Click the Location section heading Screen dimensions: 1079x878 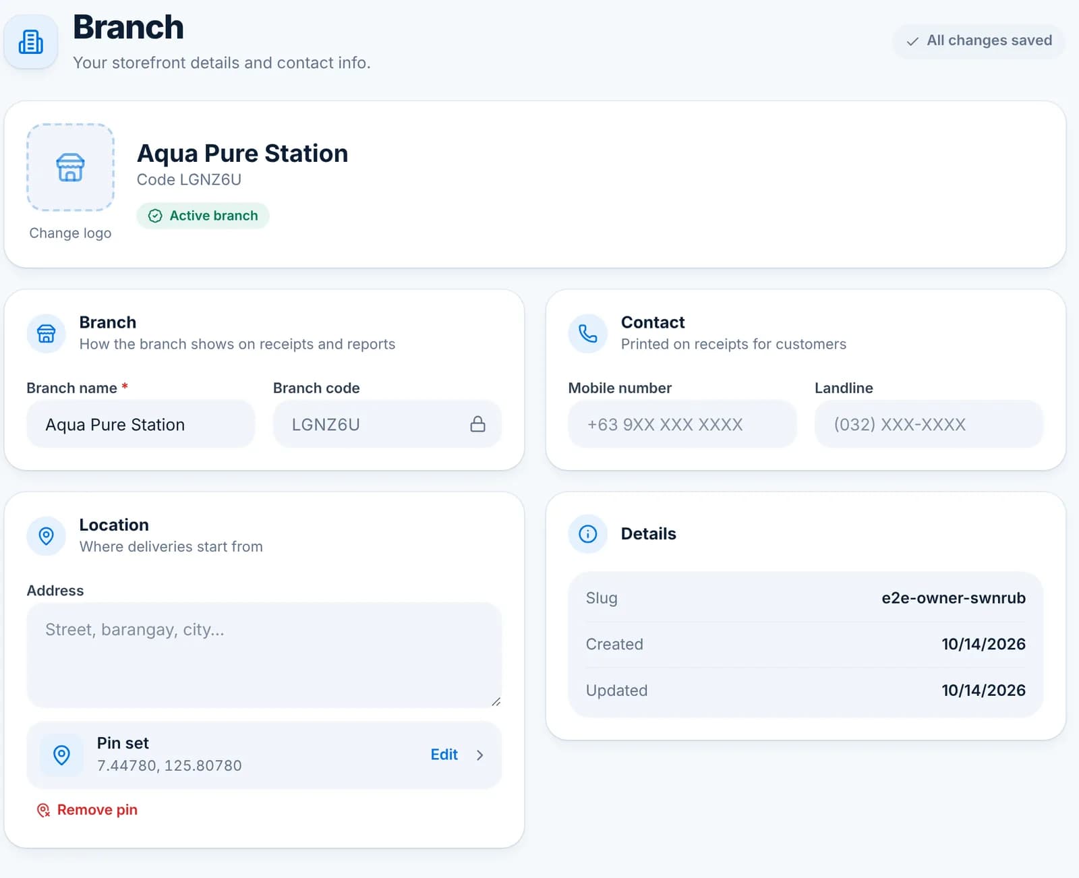pyautogui.click(x=114, y=525)
